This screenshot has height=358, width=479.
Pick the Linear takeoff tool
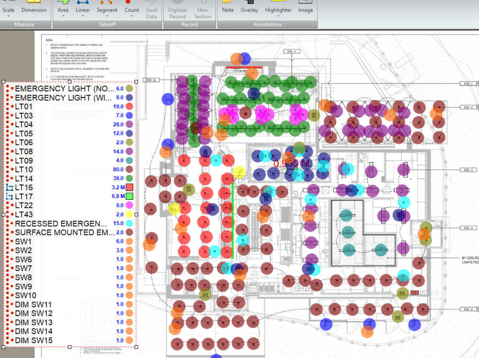[83, 9]
